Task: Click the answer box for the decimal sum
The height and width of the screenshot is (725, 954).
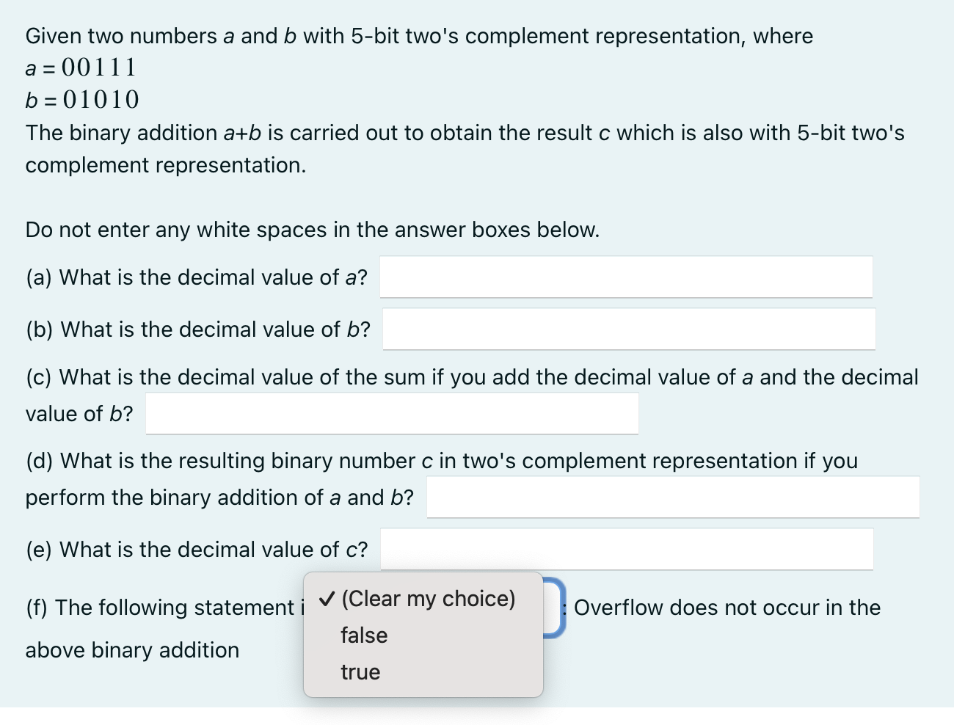Action: 392,413
